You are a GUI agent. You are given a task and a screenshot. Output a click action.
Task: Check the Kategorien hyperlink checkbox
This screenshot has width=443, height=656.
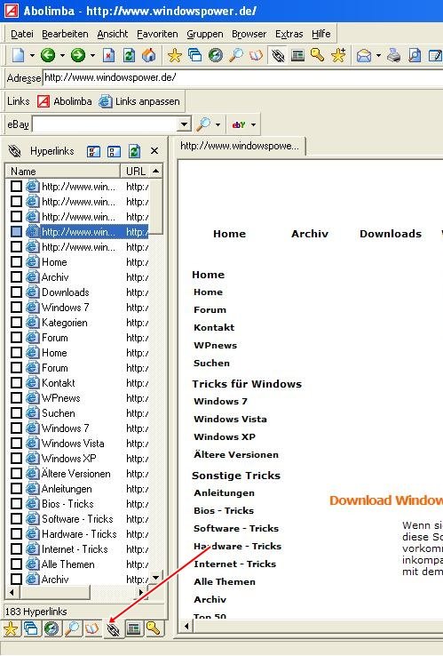[x=16, y=323]
